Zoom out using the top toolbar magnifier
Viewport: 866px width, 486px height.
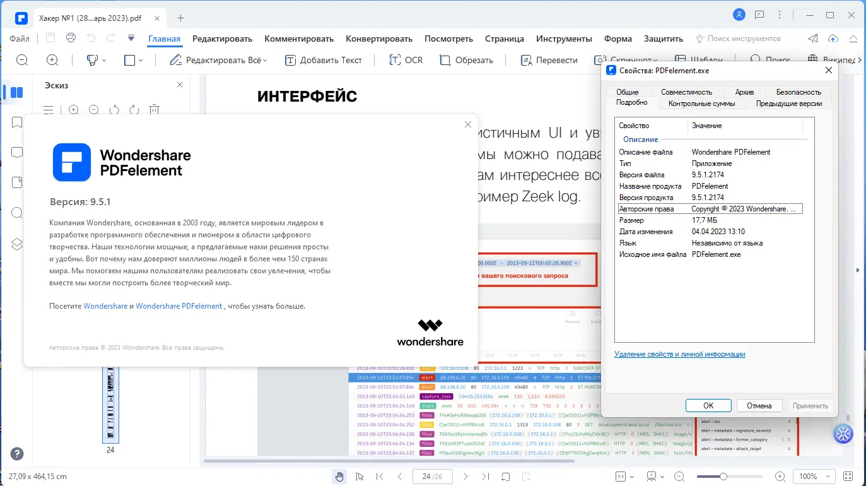[22, 60]
